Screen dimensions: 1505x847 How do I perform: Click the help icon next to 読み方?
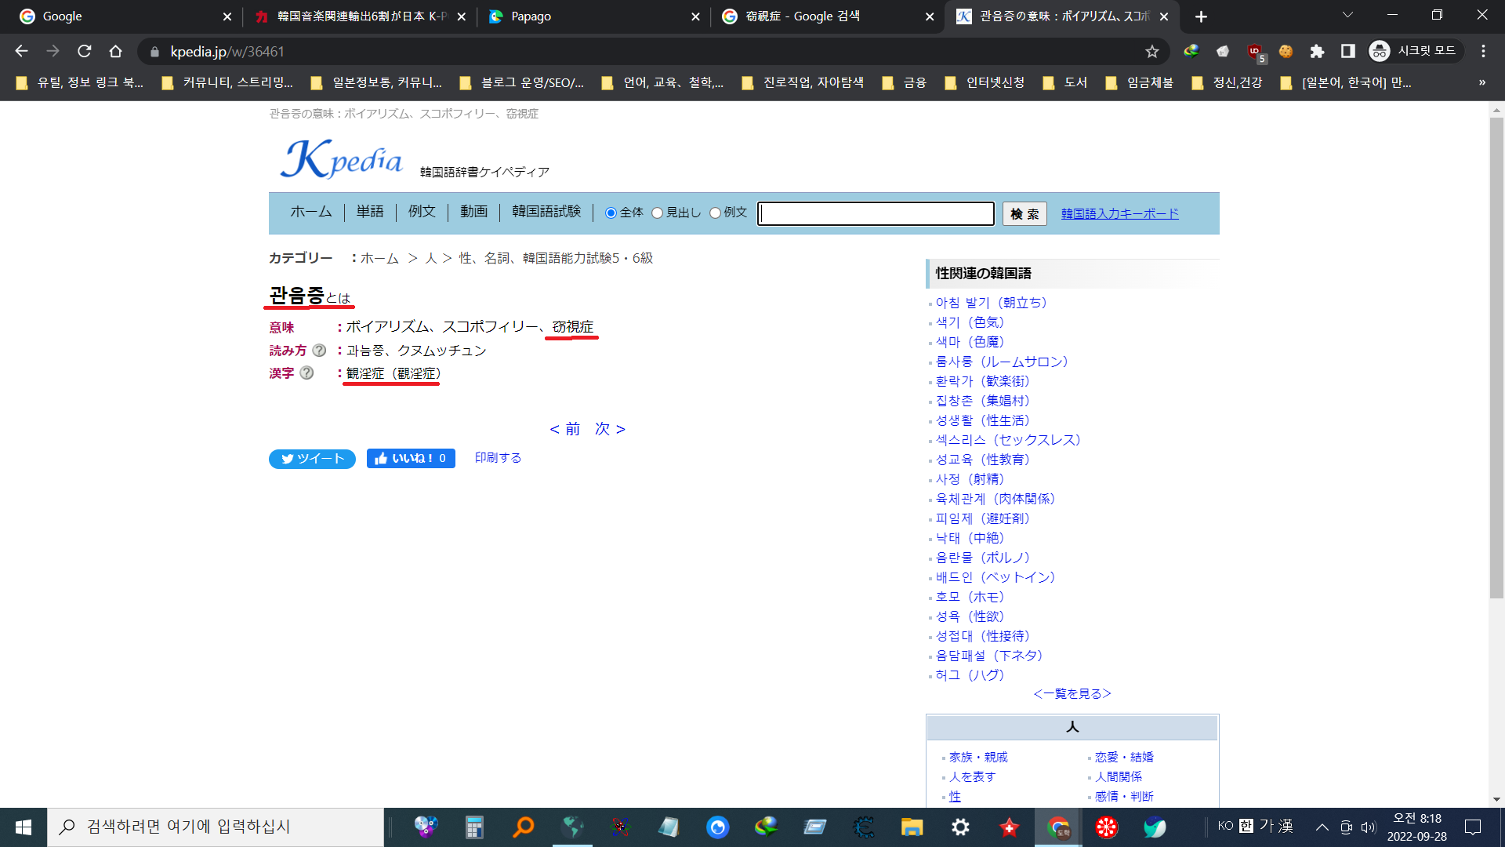tap(319, 351)
